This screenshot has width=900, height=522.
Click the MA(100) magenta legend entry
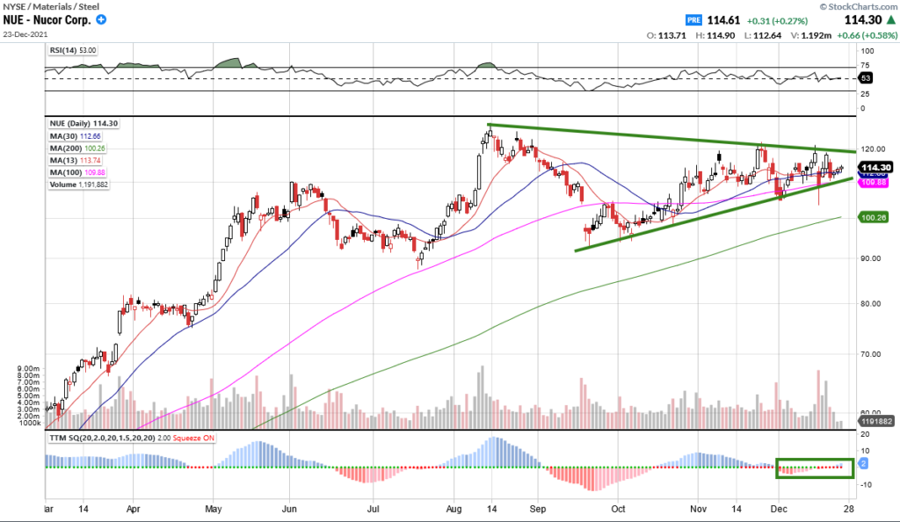click(78, 172)
